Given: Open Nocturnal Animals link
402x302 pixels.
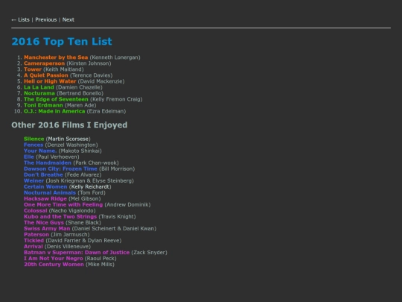Looking at the screenshot, I should point(50,192).
